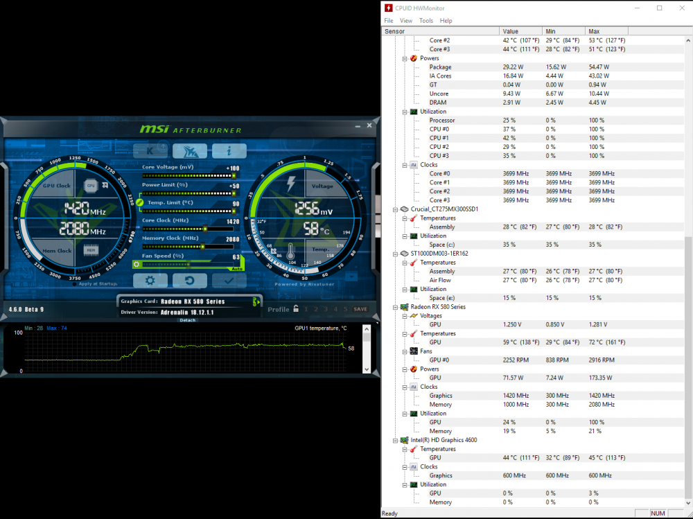Adjust the Core Clock slider

188,229
